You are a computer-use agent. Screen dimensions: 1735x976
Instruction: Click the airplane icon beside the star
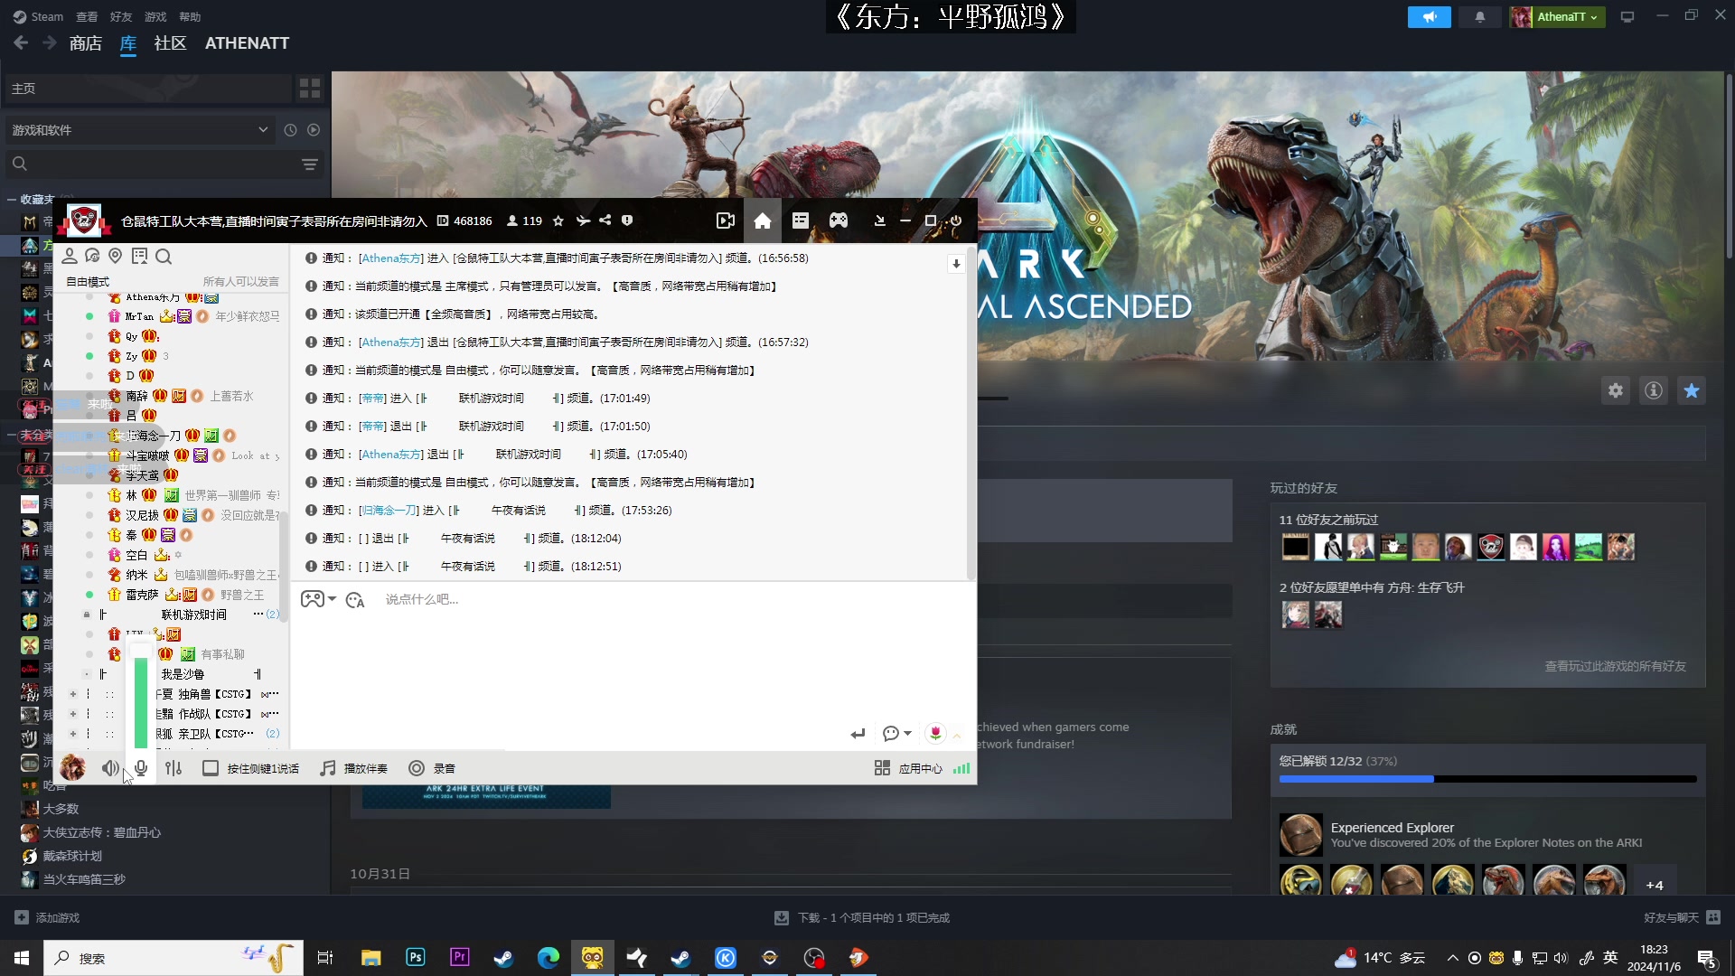point(583,221)
